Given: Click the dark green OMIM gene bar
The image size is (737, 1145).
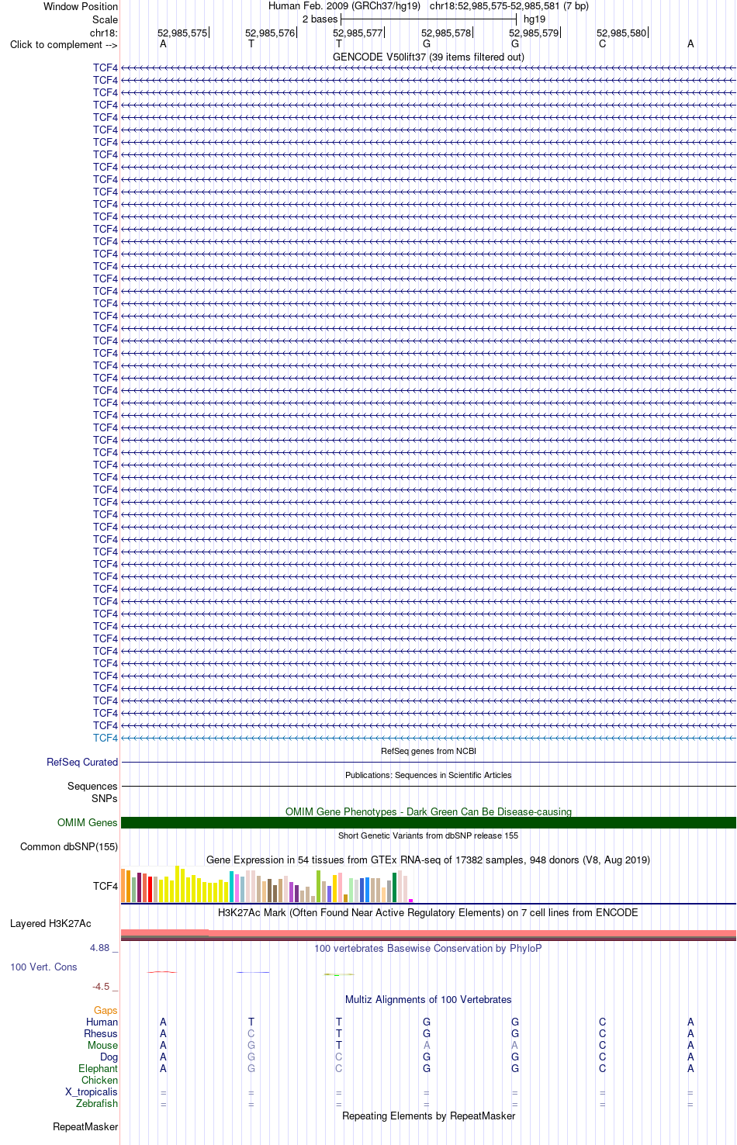Looking at the screenshot, I should click(428, 822).
